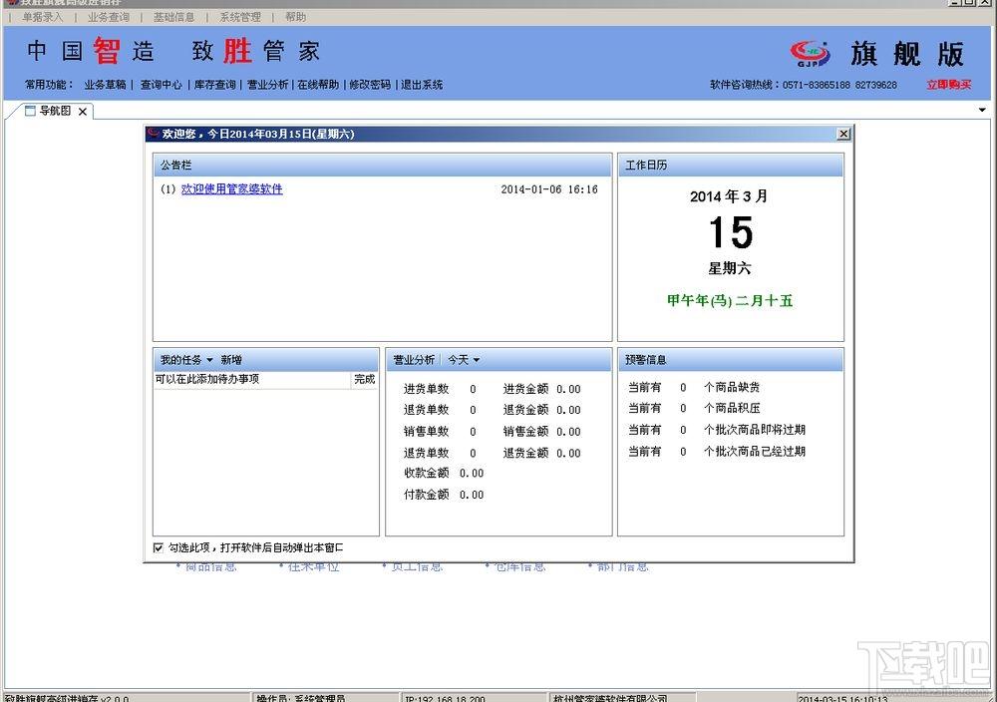
Task: Close the welcome dialog window
Action: [x=843, y=134]
